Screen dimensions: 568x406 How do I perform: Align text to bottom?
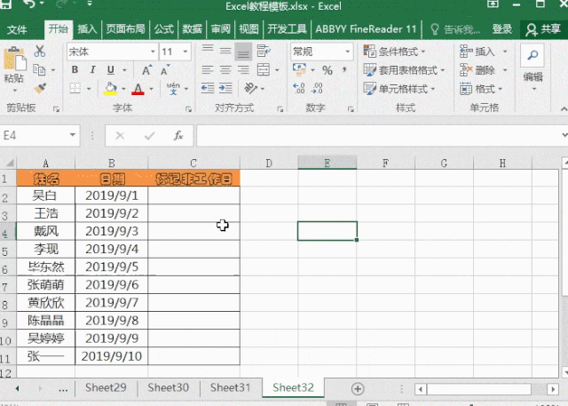coord(243,52)
